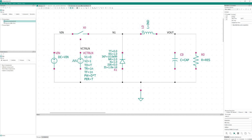Image resolution: width=252 pixels, height=140 pixels.
Task: Open the Place menu
Action: [x=10, y=4]
